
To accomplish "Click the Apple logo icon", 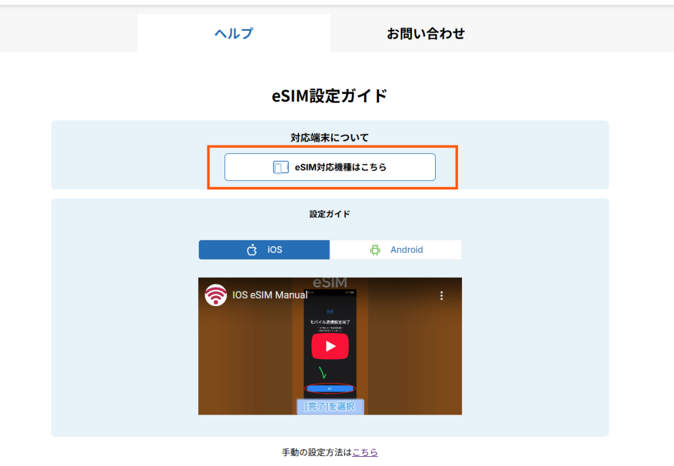I will [252, 249].
